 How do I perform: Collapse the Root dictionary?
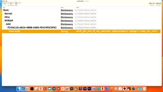pos(3,10)
